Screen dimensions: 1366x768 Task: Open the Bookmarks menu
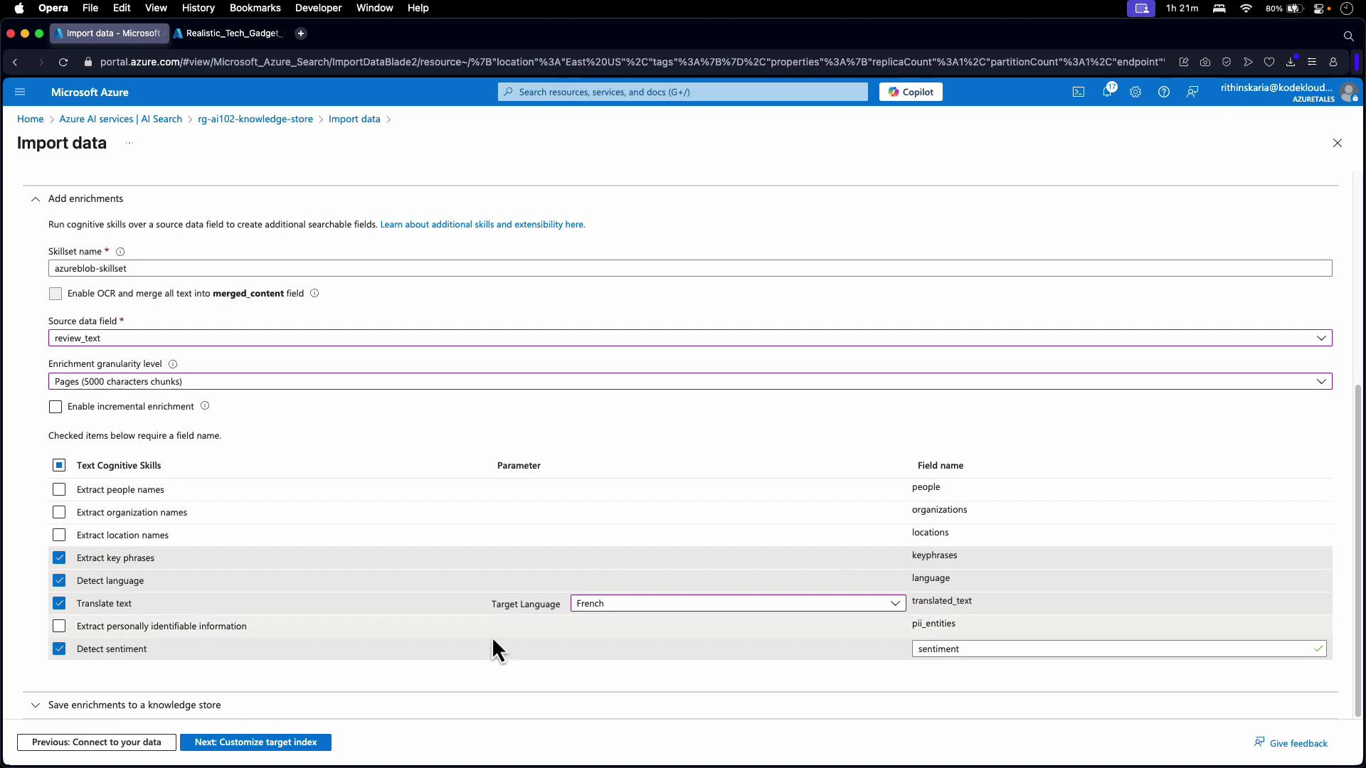[x=255, y=8]
